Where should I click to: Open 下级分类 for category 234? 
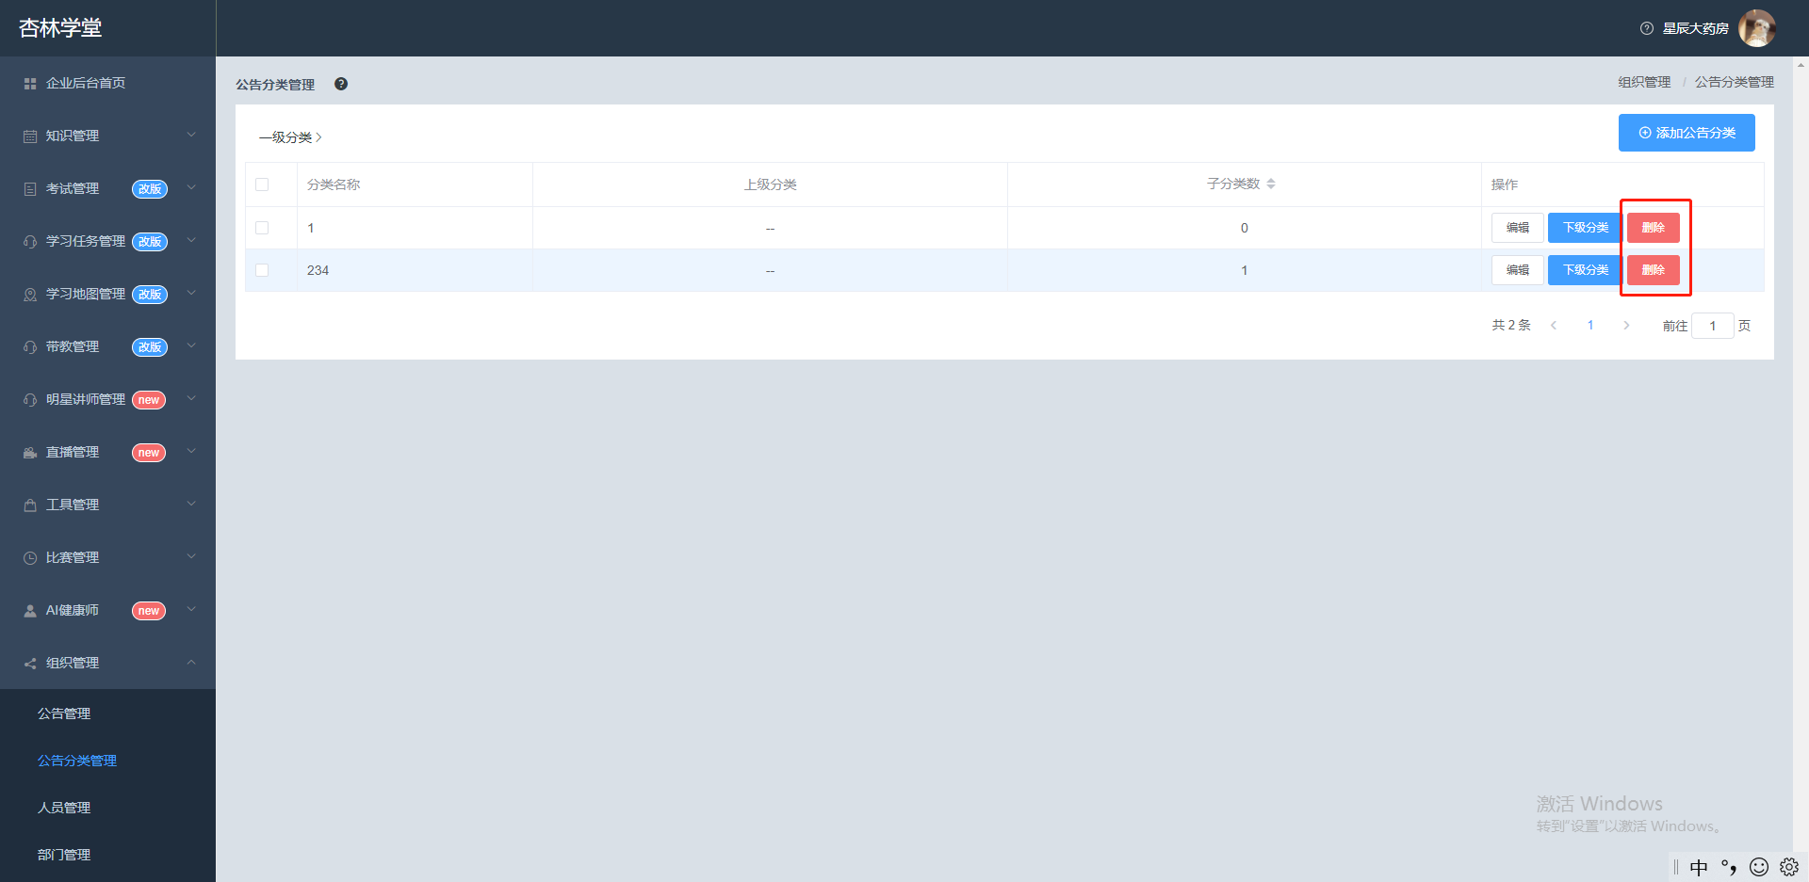tap(1586, 270)
